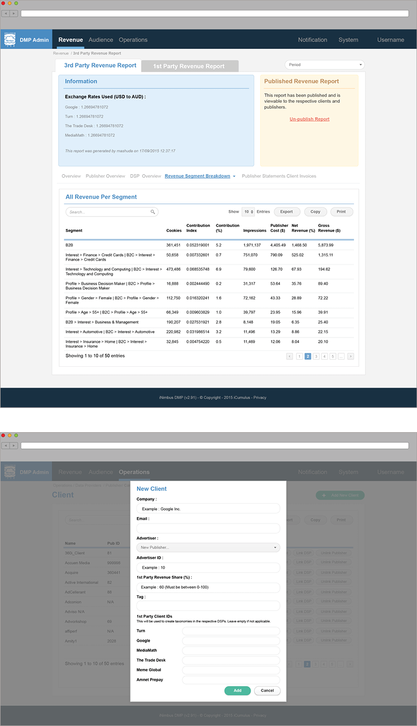Click the magnifier icon in the report search box
Image resolution: width=417 pixels, height=726 pixels.
click(x=153, y=212)
